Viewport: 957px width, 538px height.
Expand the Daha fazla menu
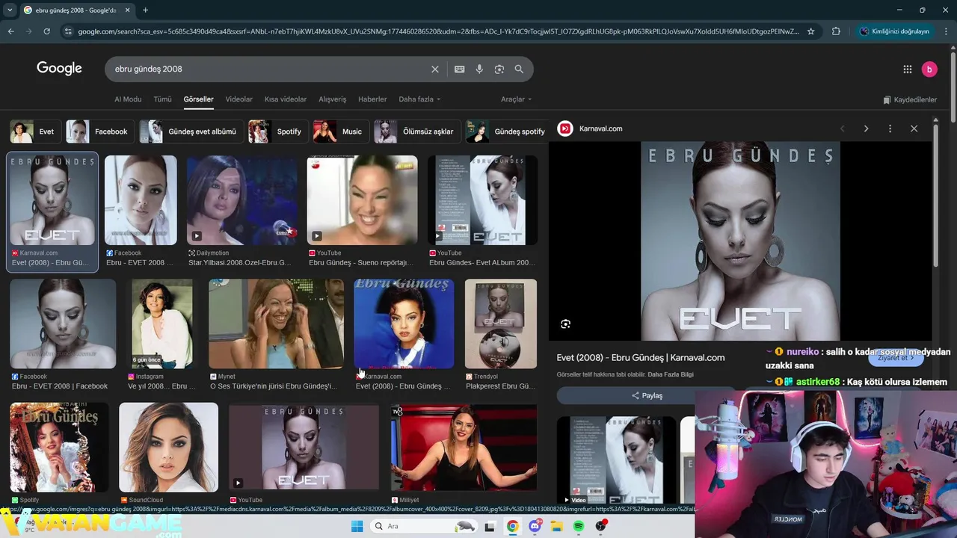click(x=419, y=99)
